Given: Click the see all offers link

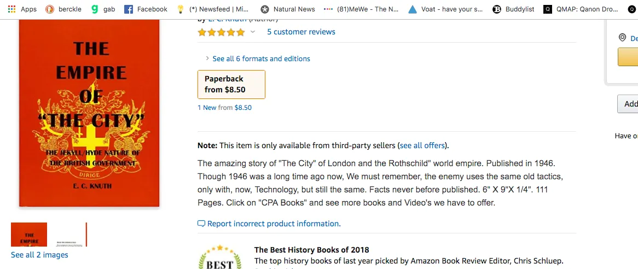Looking at the screenshot, I should (x=422, y=145).
